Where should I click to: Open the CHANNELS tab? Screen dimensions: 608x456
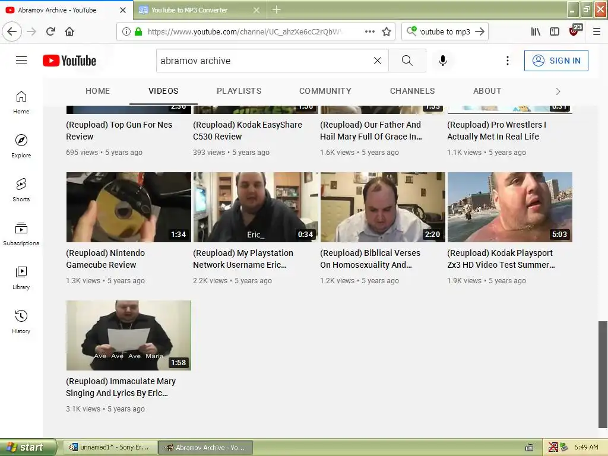click(412, 91)
